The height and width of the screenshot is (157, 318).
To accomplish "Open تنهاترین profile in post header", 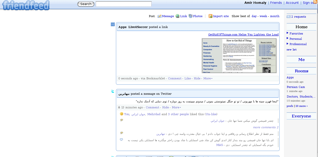I will coord(124,94).
